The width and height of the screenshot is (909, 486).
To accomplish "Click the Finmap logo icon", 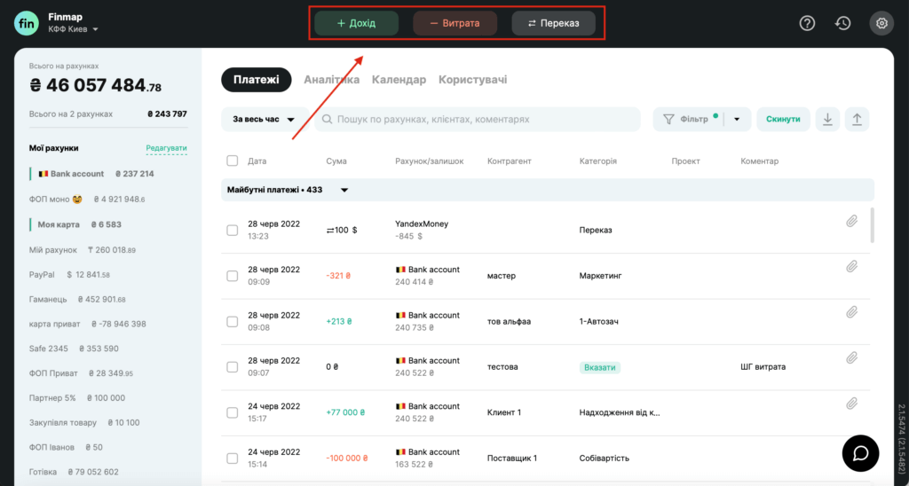I will (x=27, y=24).
